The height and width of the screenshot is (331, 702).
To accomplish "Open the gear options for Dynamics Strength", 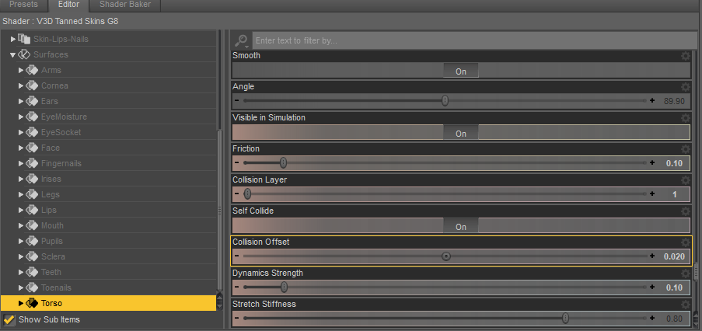I will tap(686, 274).
